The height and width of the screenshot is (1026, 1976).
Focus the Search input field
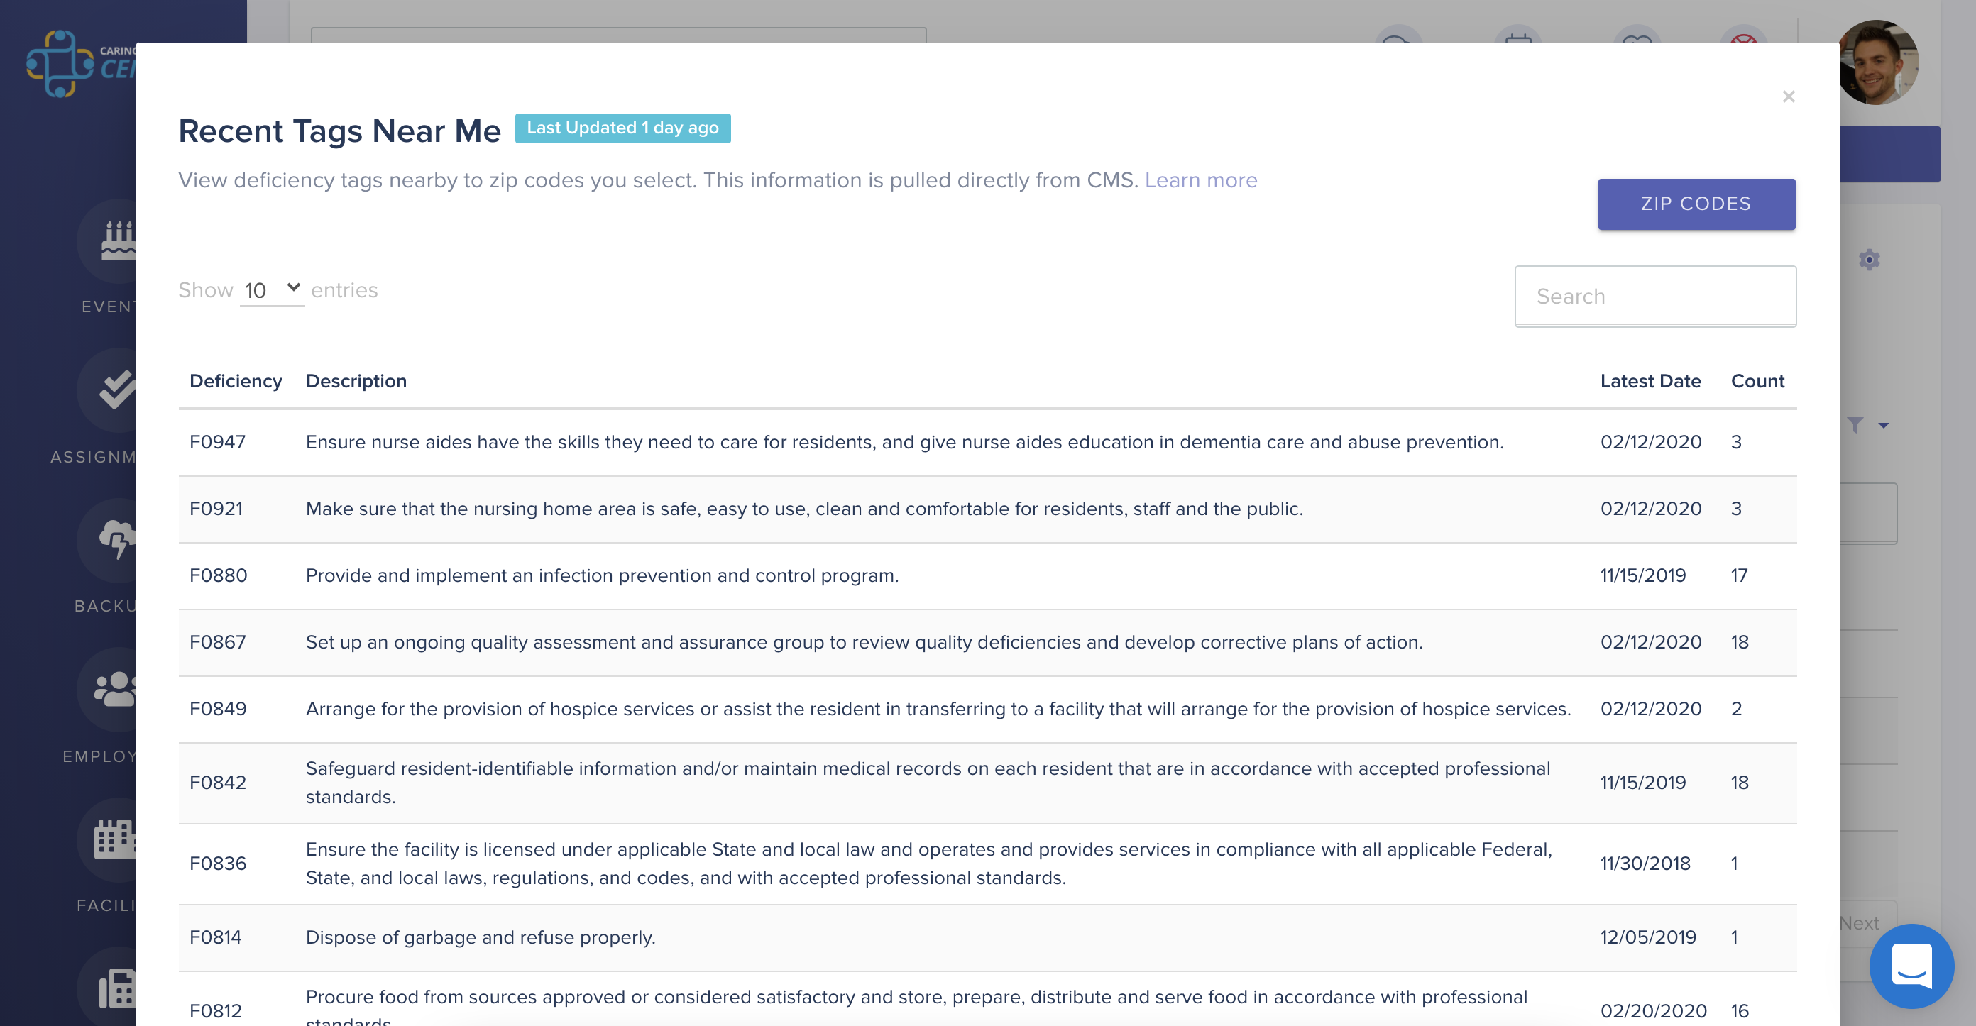[x=1654, y=296]
